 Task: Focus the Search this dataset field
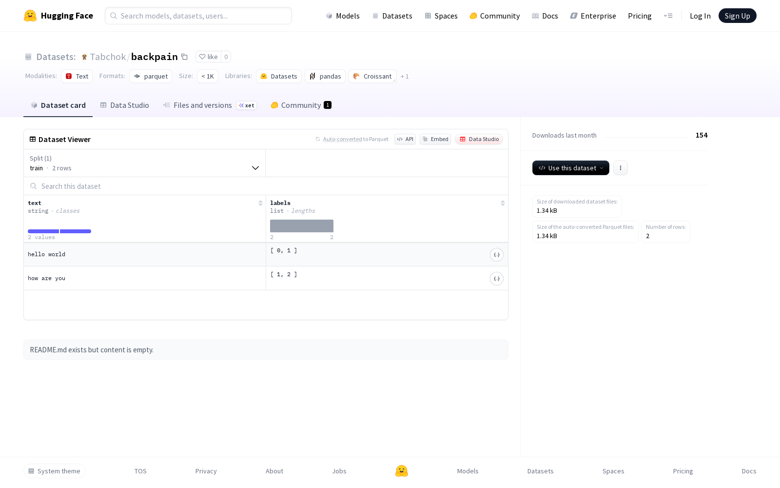[266, 186]
